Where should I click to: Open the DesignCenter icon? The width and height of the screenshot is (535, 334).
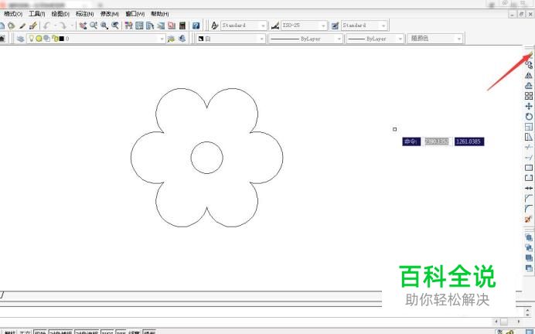pyautogui.click(x=139, y=26)
